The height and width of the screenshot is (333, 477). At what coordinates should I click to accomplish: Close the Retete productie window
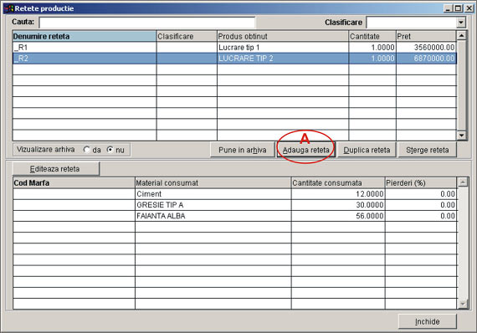click(469, 8)
